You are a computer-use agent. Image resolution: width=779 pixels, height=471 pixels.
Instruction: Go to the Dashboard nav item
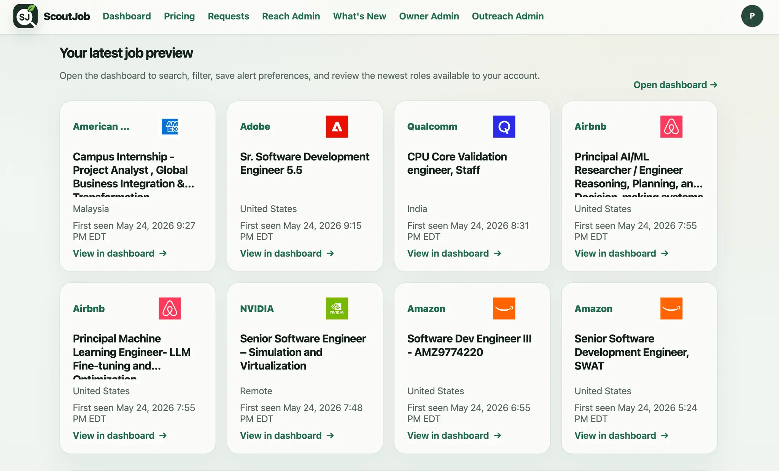(127, 16)
